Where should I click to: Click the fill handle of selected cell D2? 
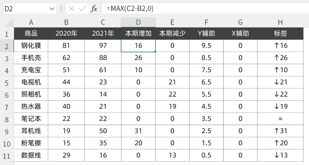[155, 52]
